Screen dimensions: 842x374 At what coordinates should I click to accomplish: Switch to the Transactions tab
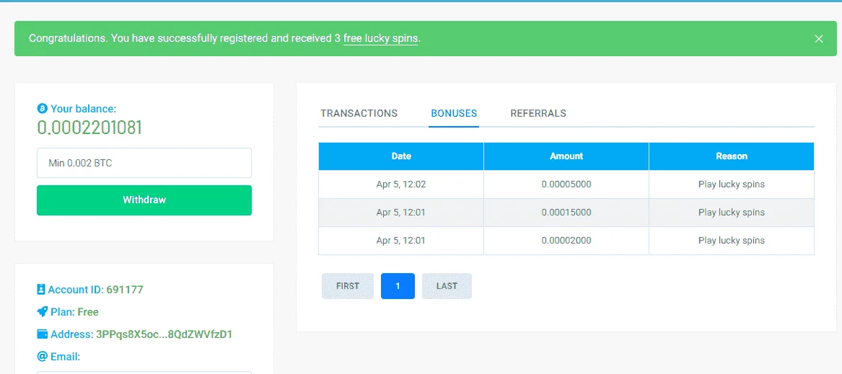tap(359, 113)
